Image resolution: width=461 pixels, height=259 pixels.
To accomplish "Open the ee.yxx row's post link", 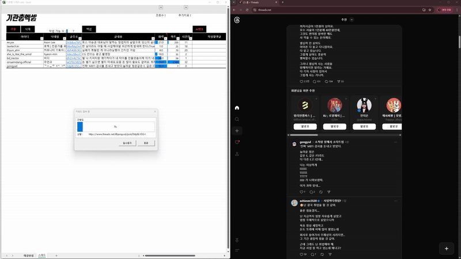I will tap(74, 42).
